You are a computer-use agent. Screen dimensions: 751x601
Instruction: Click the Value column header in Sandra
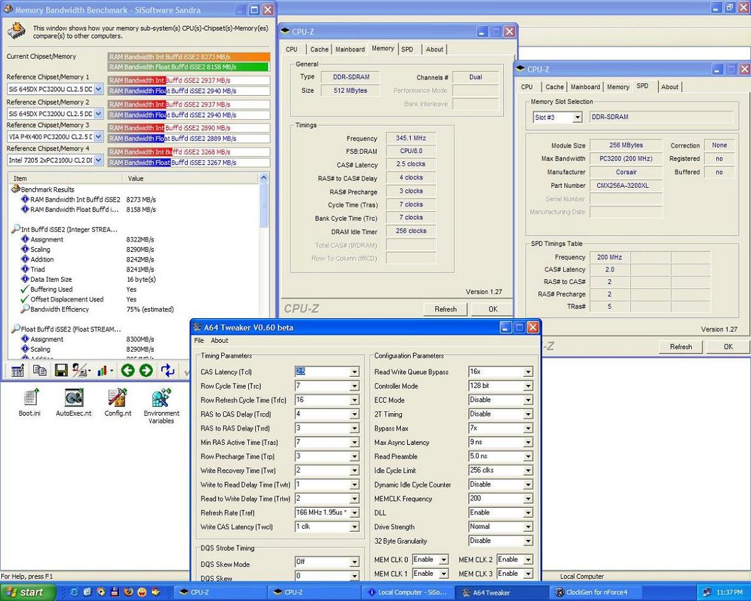coord(191,178)
